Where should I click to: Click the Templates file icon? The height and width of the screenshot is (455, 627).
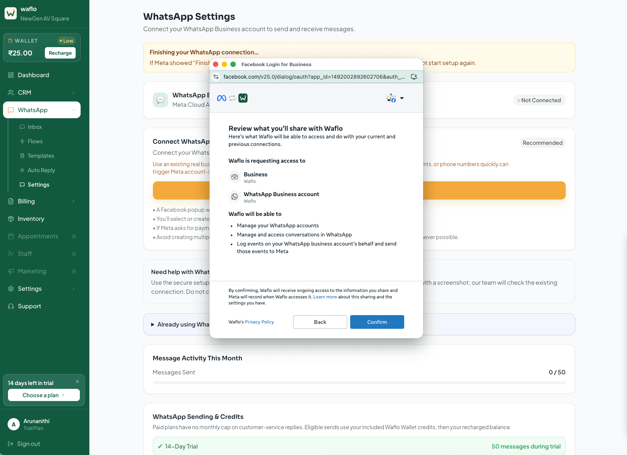click(22, 156)
